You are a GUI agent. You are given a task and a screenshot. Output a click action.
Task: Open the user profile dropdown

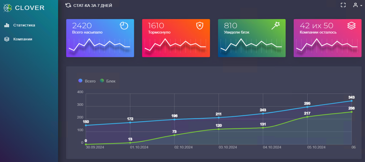(x=357, y=5)
